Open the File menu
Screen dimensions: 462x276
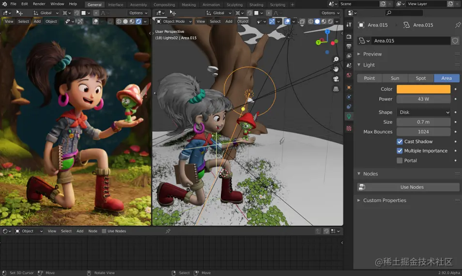tap(13, 4)
